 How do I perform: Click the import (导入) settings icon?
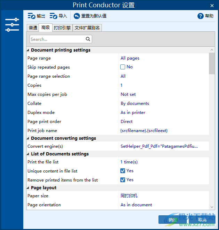point(54,16)
